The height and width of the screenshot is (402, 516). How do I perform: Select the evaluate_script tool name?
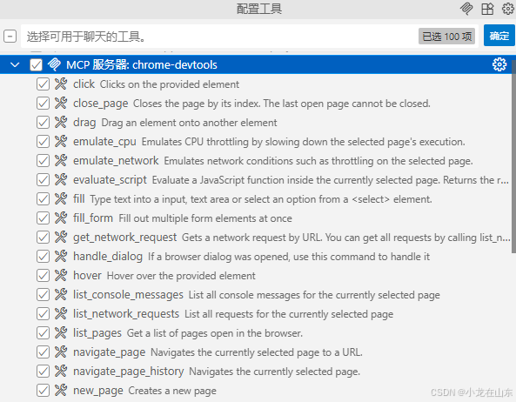[x=110, y=179]
